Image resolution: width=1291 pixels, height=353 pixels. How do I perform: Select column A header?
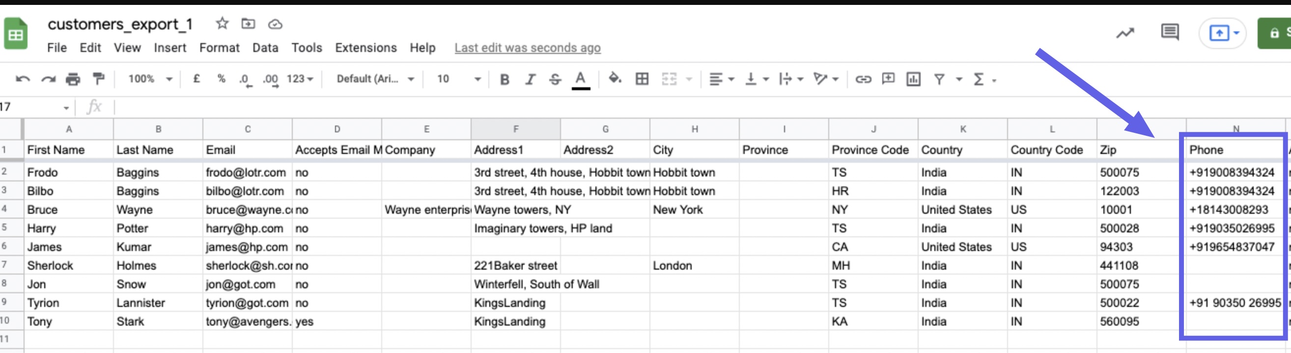[69, 129]
